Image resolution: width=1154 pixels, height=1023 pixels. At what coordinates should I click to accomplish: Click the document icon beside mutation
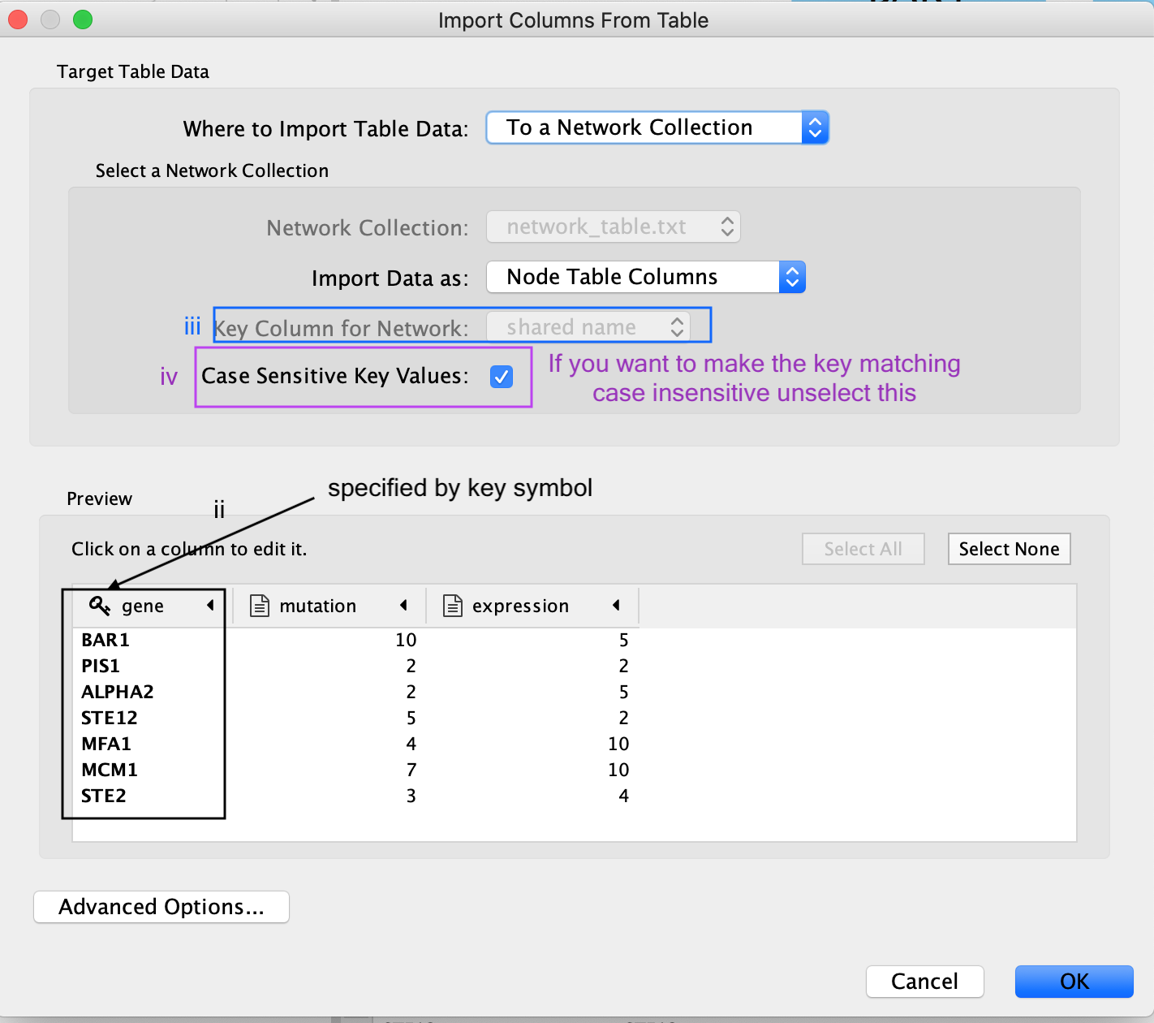[x=260, y=606]
